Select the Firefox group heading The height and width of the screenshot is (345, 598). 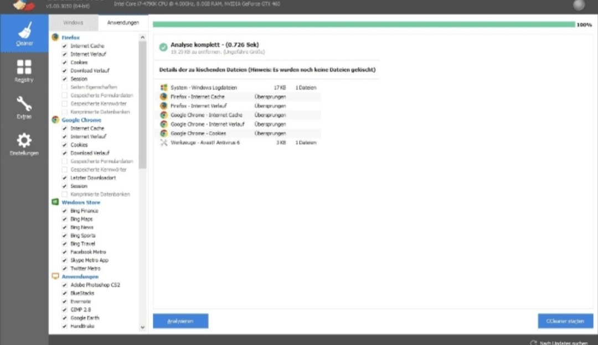(70, 37)
